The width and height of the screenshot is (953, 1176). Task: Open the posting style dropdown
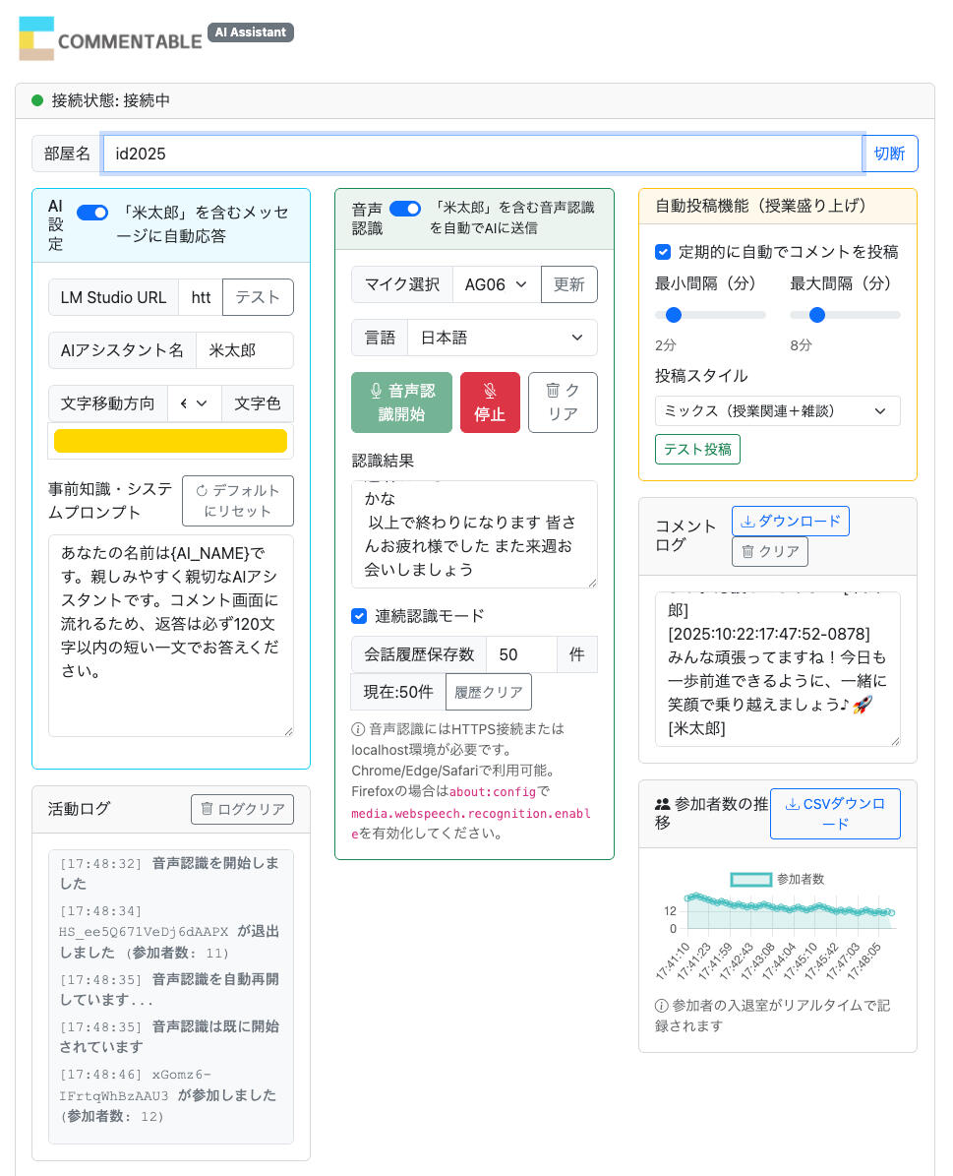(777, 410)
